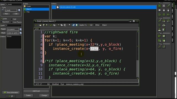Select the Self radio button
The width and height of the screenshot is (177, 99).
point(88,25)
